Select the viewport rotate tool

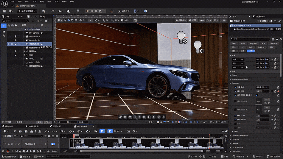pyautogui.click(x=72, y=20)
